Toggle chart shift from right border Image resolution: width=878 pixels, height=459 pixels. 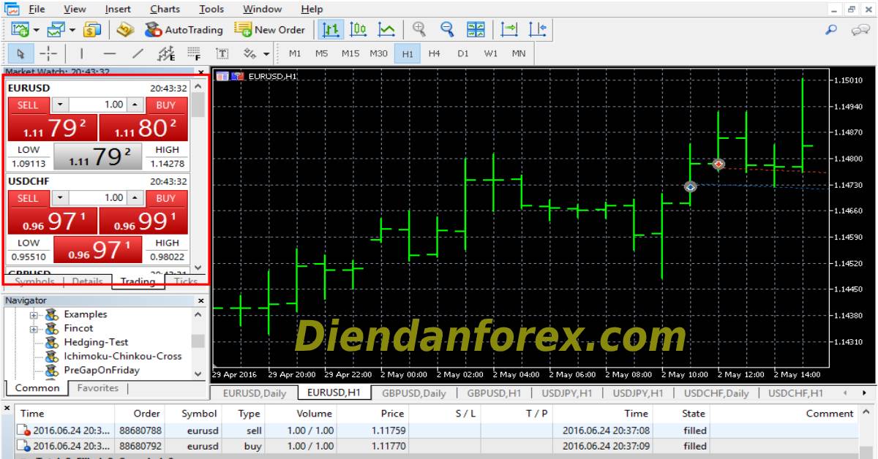click(x=537, y=30)
